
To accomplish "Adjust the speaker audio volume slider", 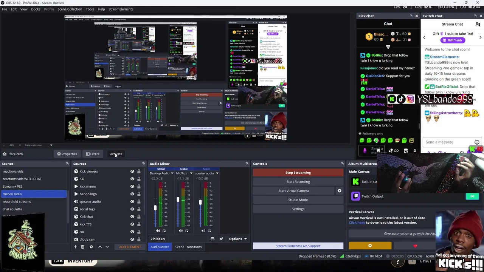I will (200, 202).
